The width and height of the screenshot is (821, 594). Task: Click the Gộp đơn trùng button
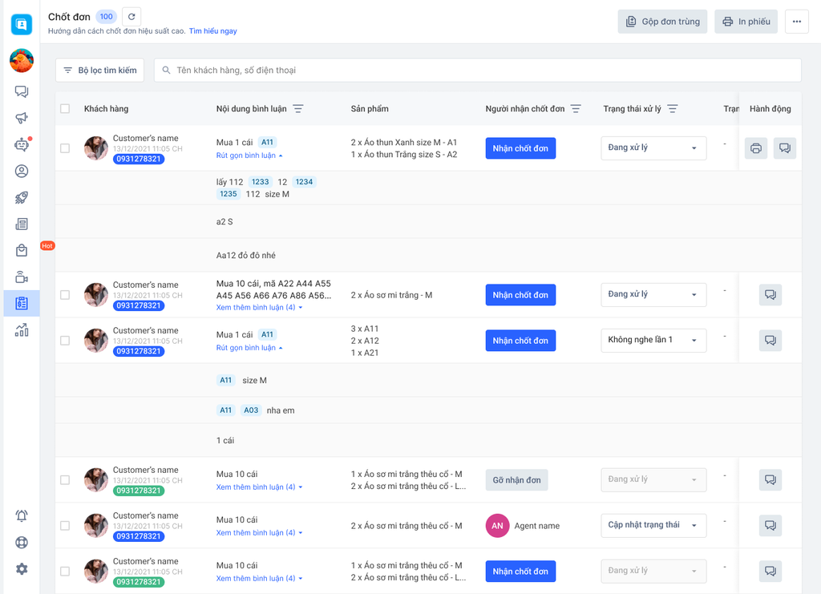pyautogui.click(x=661, y=22)
